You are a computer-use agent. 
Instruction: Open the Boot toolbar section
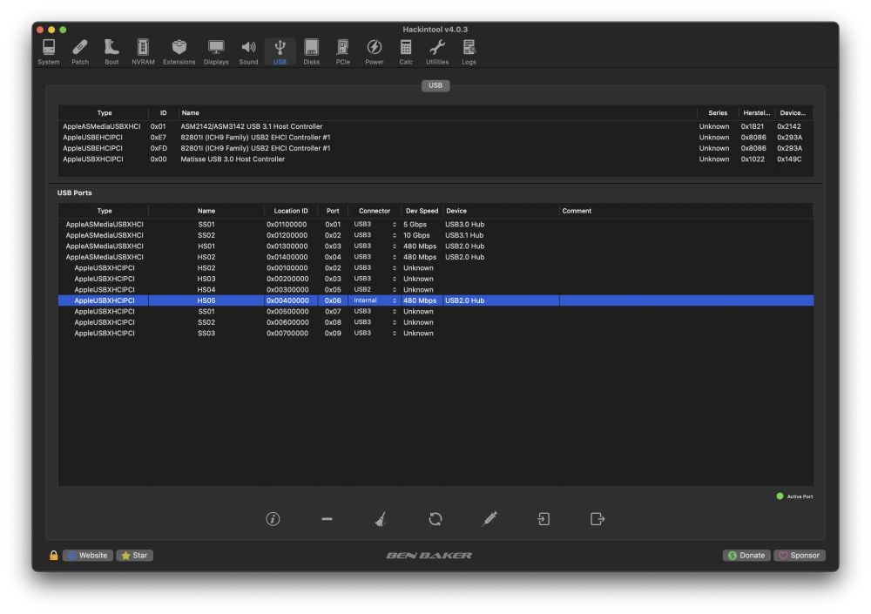point(111,52)
